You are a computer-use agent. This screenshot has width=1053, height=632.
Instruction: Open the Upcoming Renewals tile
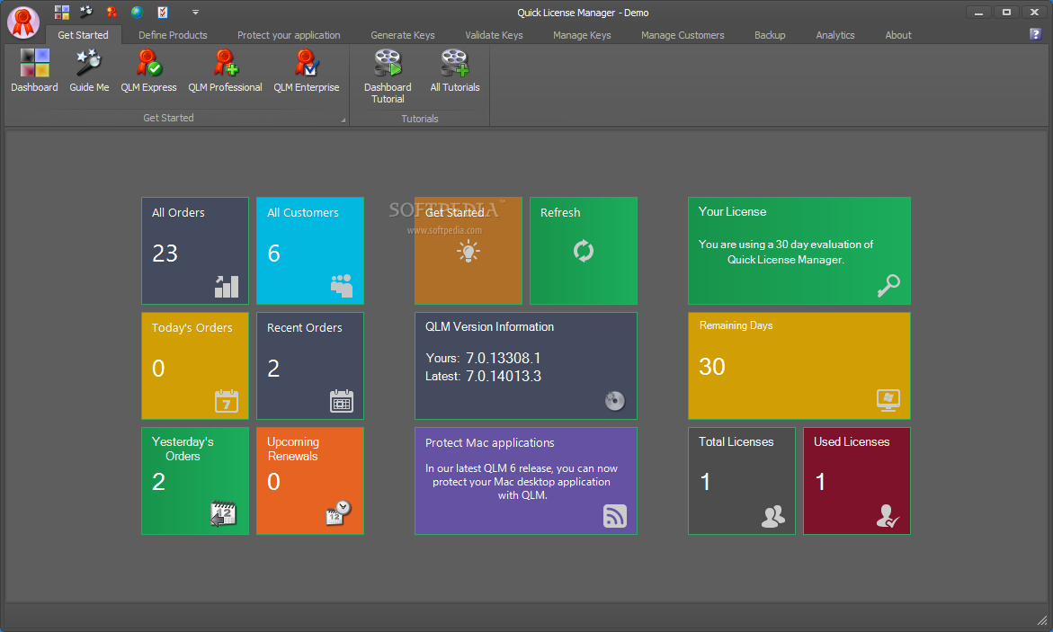tap(310, 481)
